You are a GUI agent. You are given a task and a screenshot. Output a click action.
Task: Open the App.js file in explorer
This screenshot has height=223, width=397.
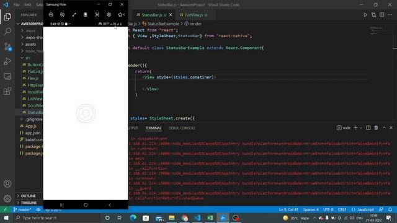click(x=31, y=126)
